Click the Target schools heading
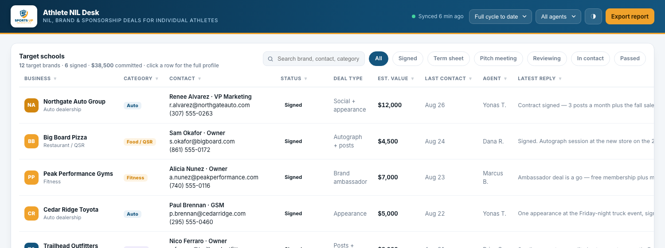This screenshot has height=248, width=665. 42,56
